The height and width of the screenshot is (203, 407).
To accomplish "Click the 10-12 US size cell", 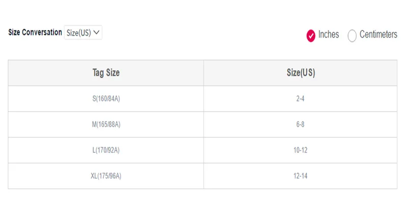I will pos(301,150).
